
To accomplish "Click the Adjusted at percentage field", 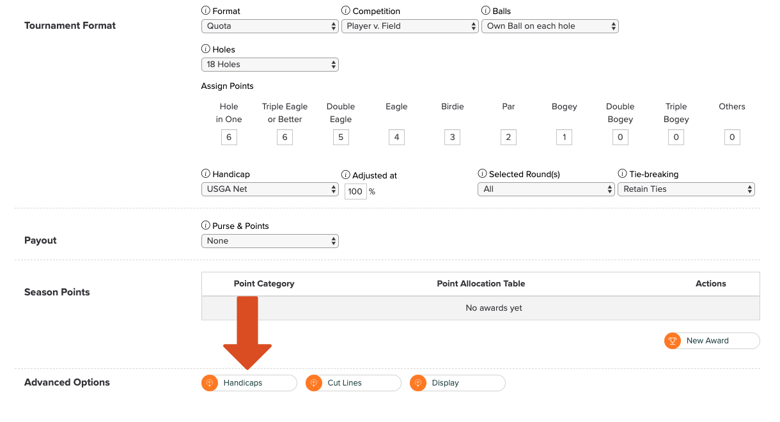I will point(355,191).
